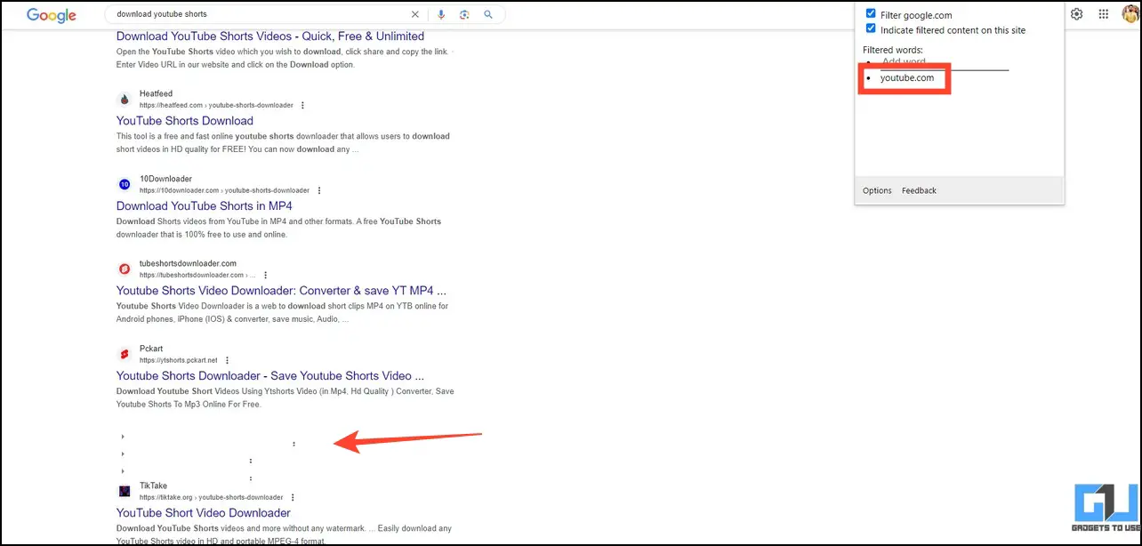Open more options for Pckart result

click(x=228, y=360)
